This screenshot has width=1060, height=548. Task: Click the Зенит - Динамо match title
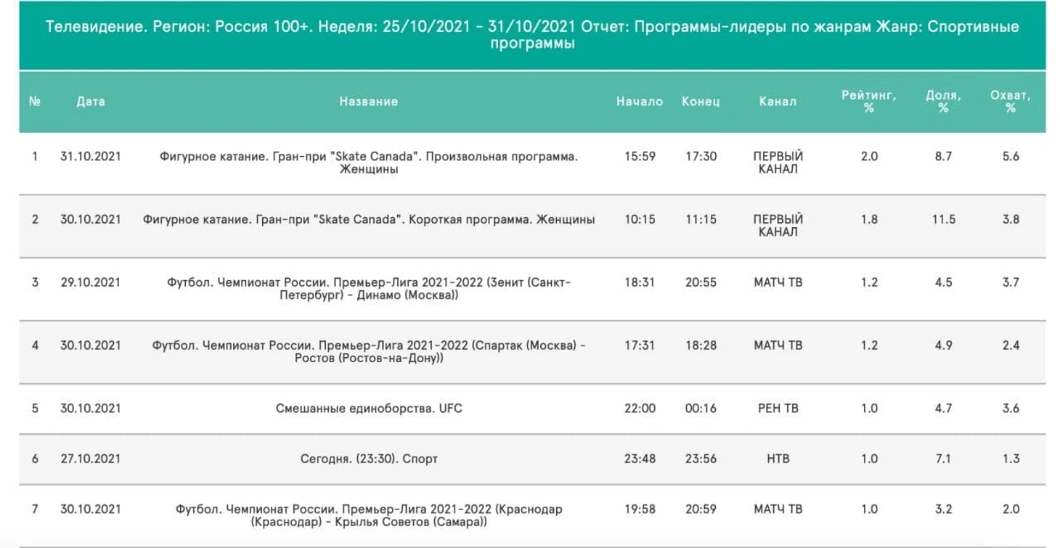[369, 288]
